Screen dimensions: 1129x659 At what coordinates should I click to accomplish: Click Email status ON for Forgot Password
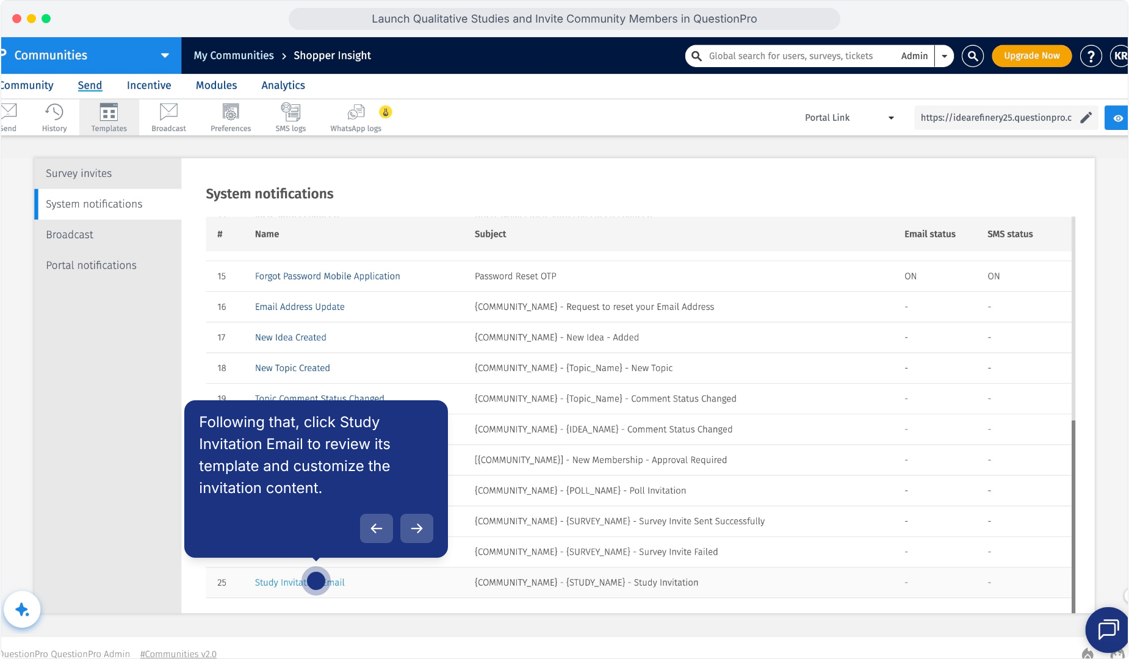click(x=911, y=276)
